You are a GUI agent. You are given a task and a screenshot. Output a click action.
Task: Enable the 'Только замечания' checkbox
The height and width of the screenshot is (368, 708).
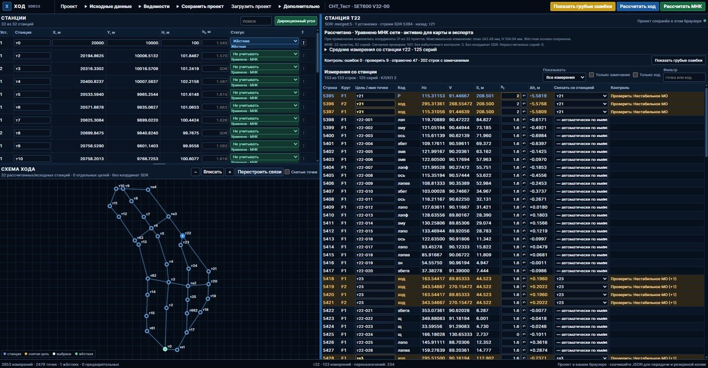coord(592,75)
